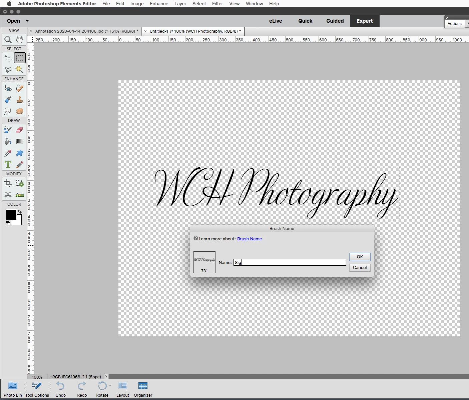Click the brush help question mark icon
This screenshot has width=469, height=400.
click(x=196, y=238)
